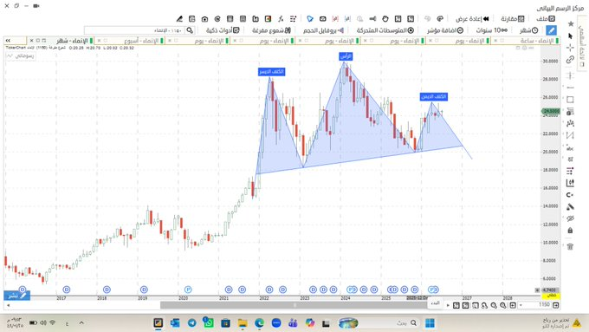The image size is (589, 332).
Task: Open اضافة مؤشر add indicator menu
Action: 445,30
